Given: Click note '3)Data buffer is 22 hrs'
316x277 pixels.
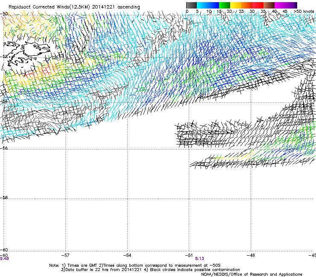Looking at the screenshot, I should [x=87, y=270].
